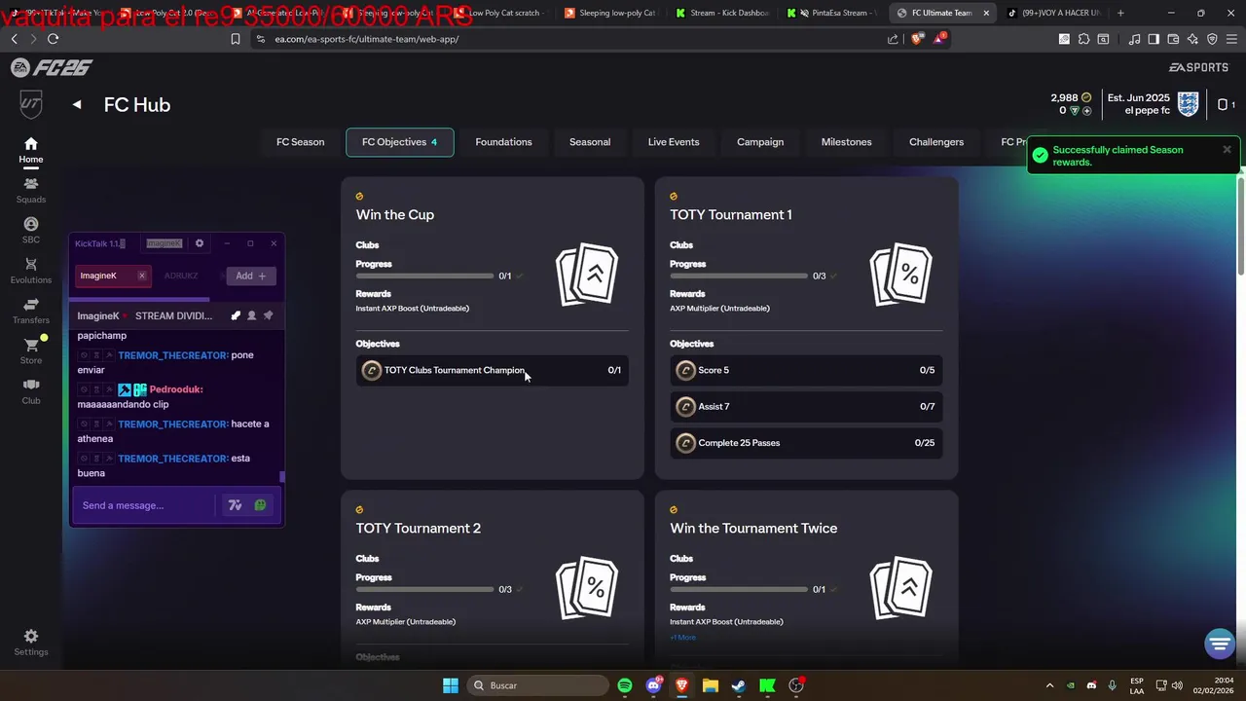Click Brave Shields lion icon
The height and width of the screenshot is (701, 1246).
(x=918, y=39)
